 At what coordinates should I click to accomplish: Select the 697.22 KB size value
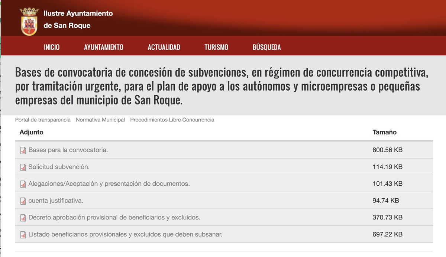388,234
